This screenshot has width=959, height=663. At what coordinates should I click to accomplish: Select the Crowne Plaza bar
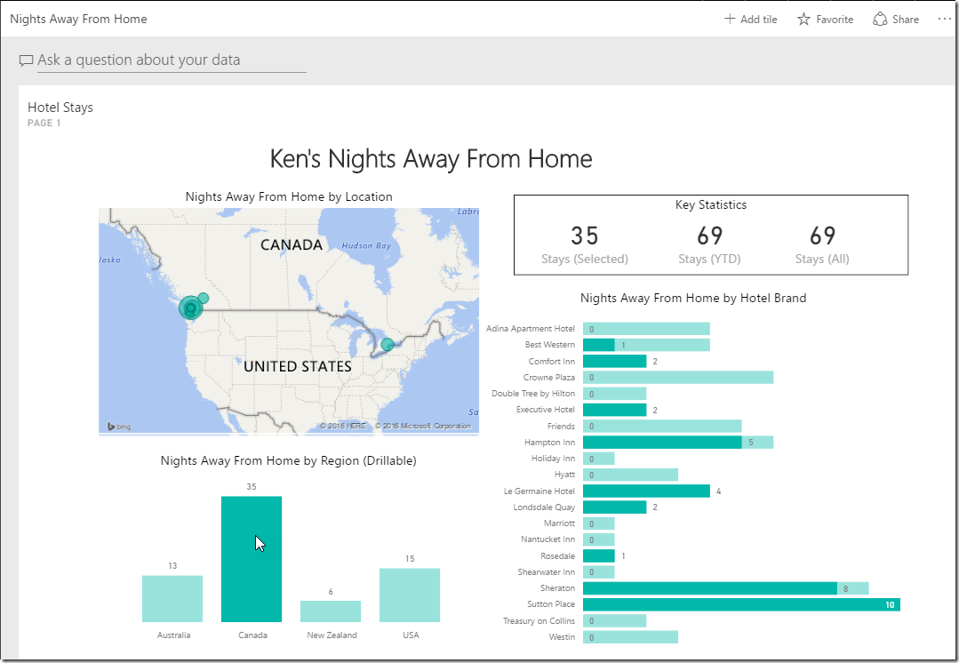(x=677, y=378)
